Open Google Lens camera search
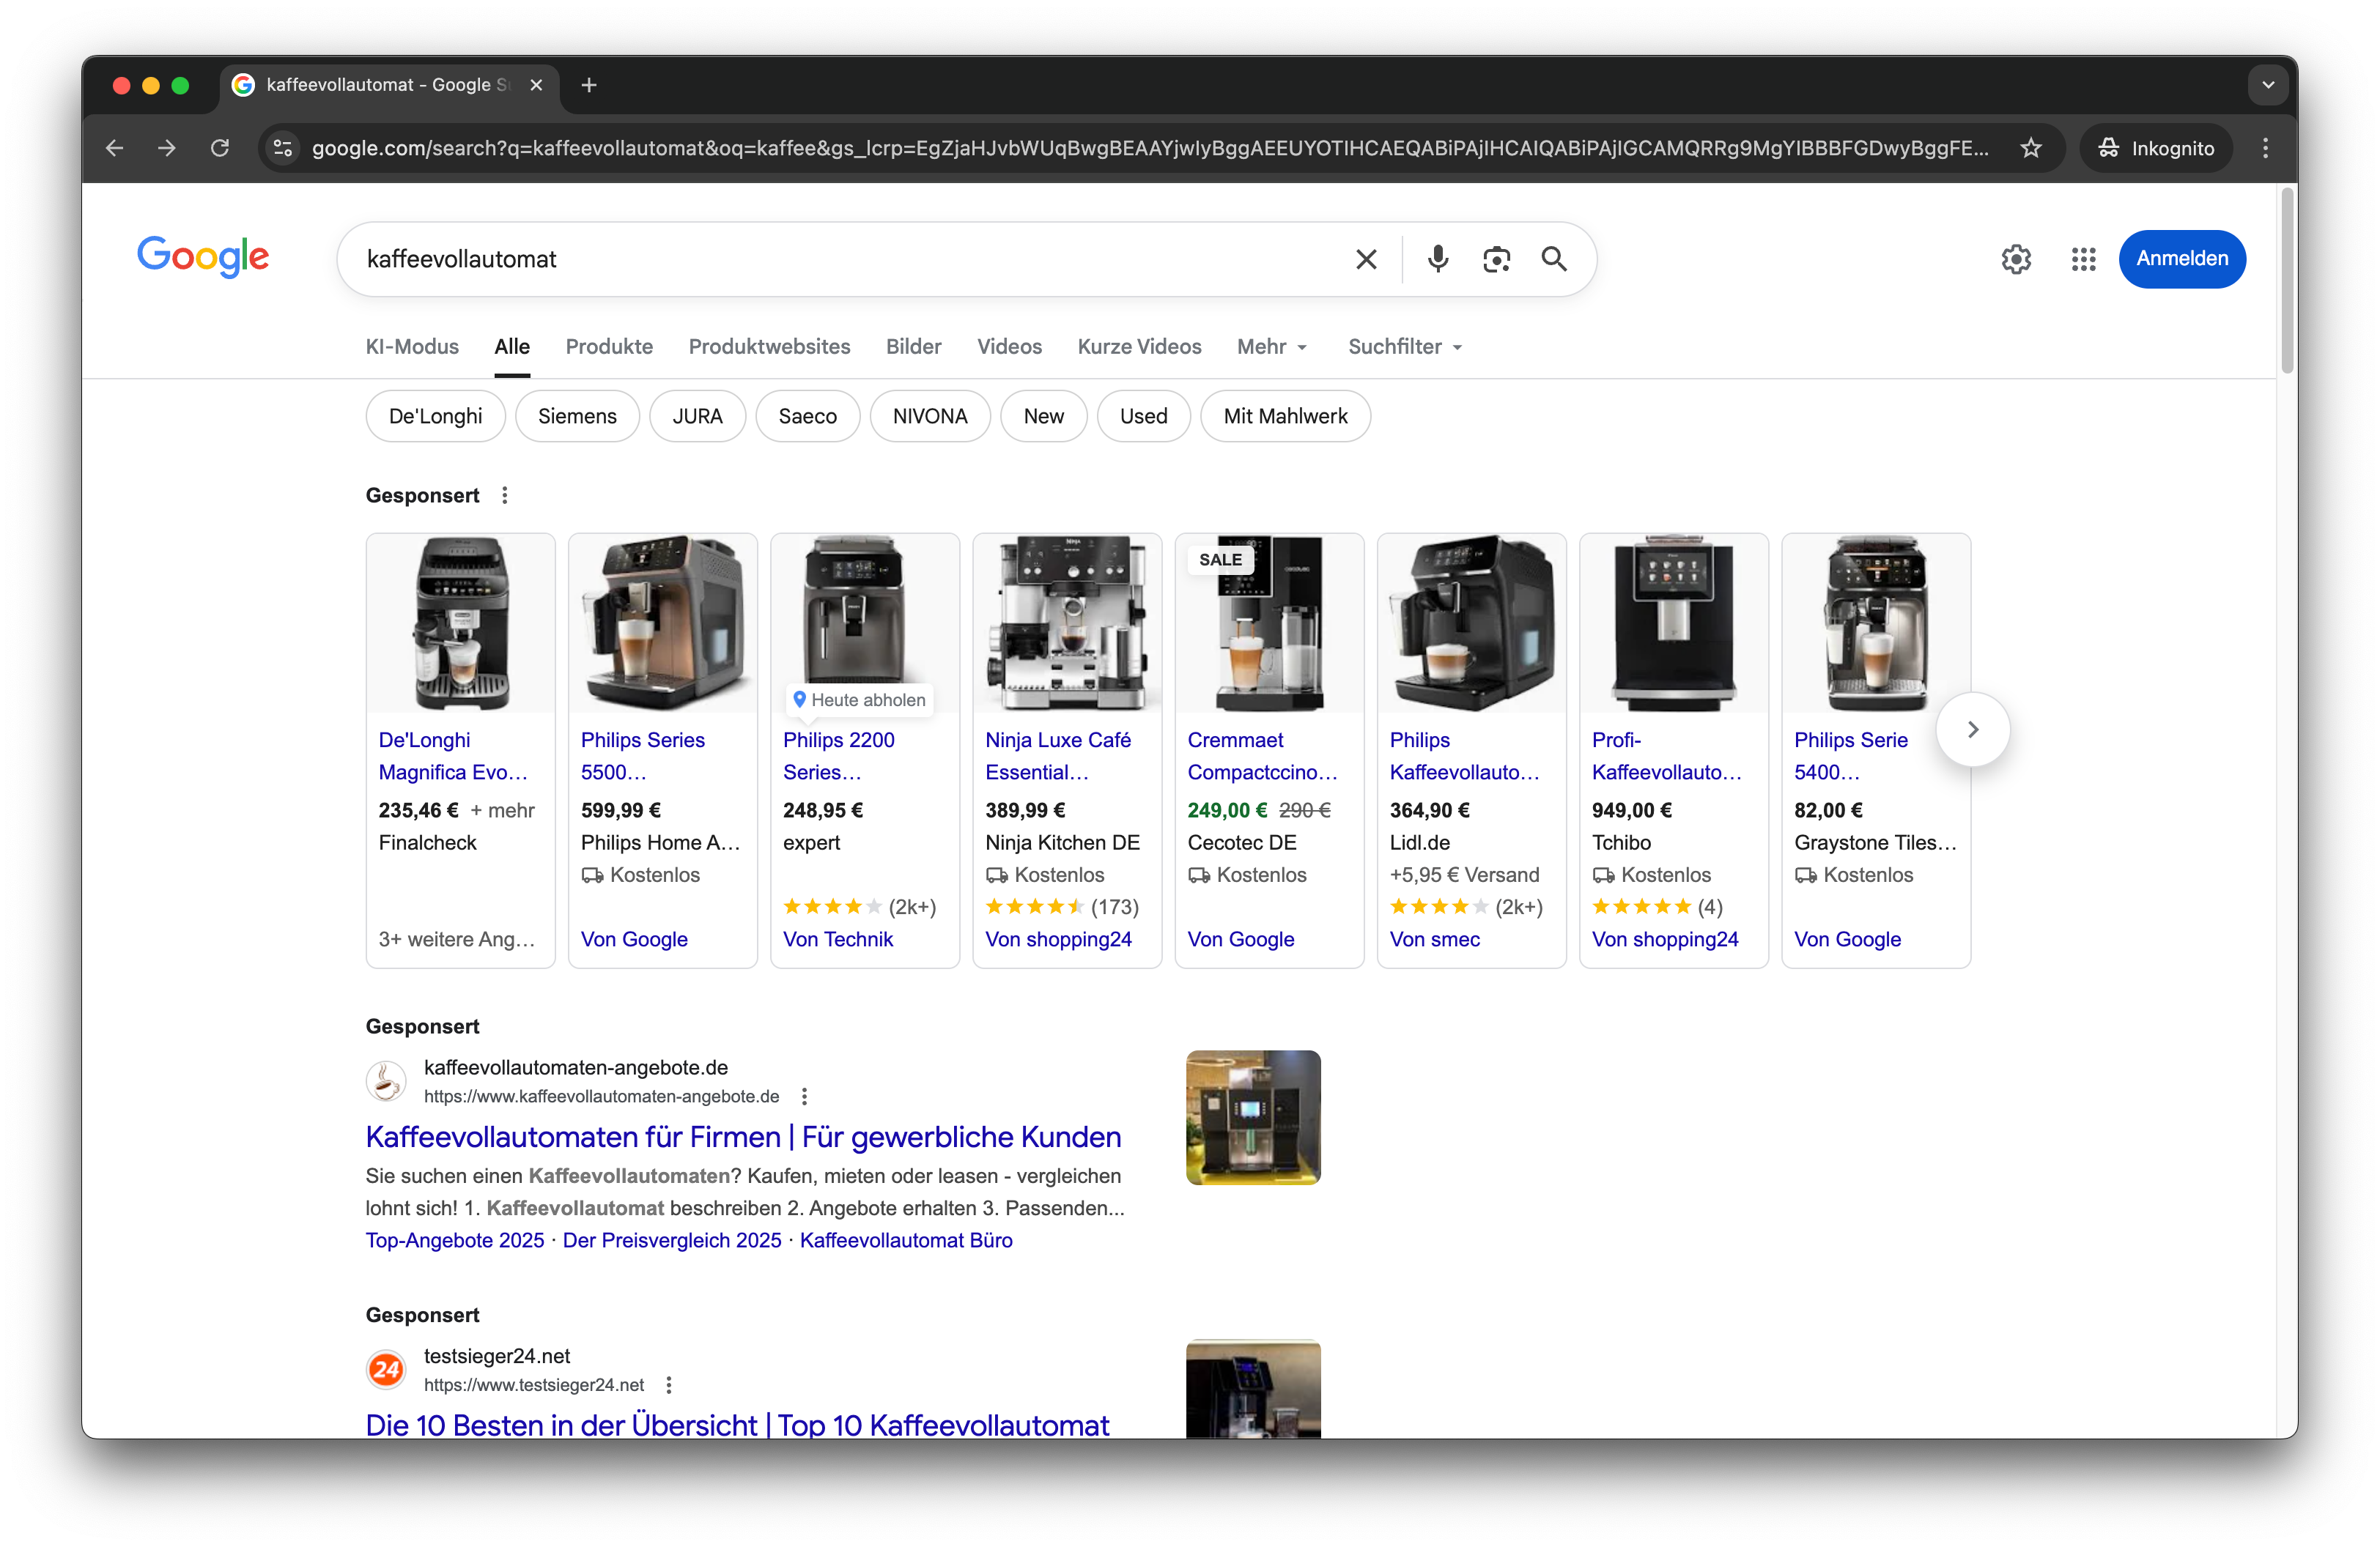This screenshot has height=1547, width=2380. tap(1496, 259)
